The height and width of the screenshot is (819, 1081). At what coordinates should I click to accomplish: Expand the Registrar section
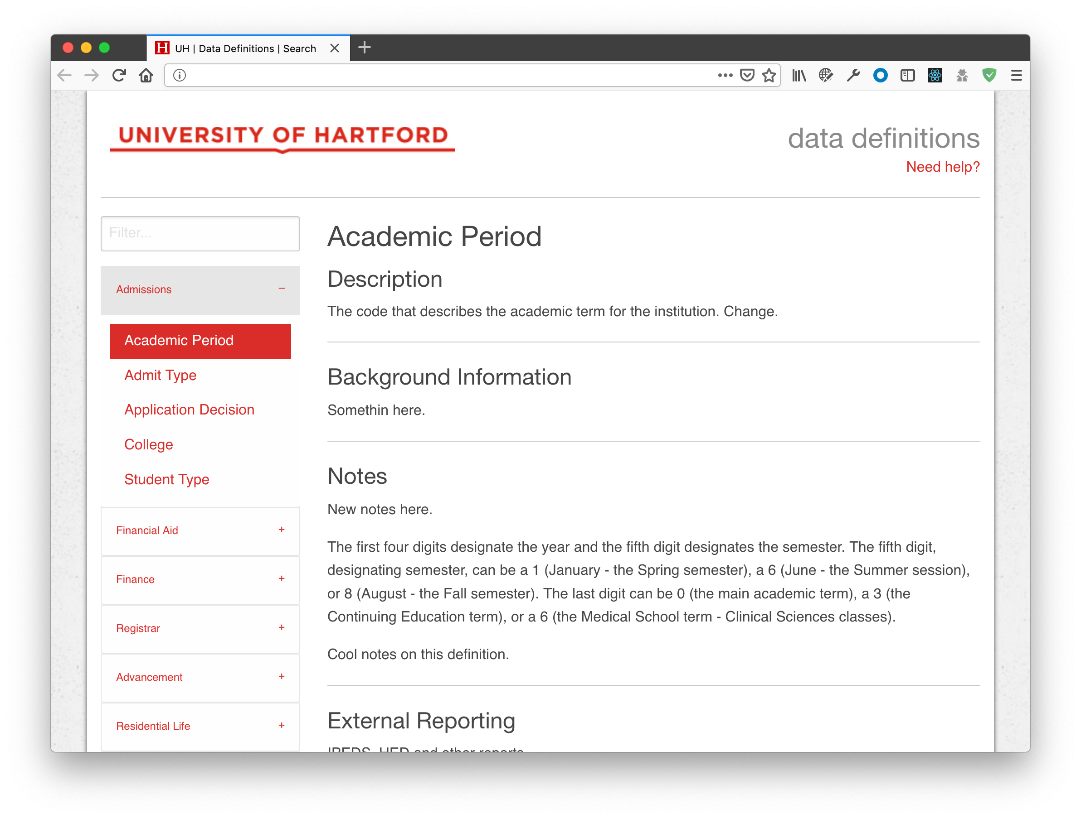(x=200, y=628)
